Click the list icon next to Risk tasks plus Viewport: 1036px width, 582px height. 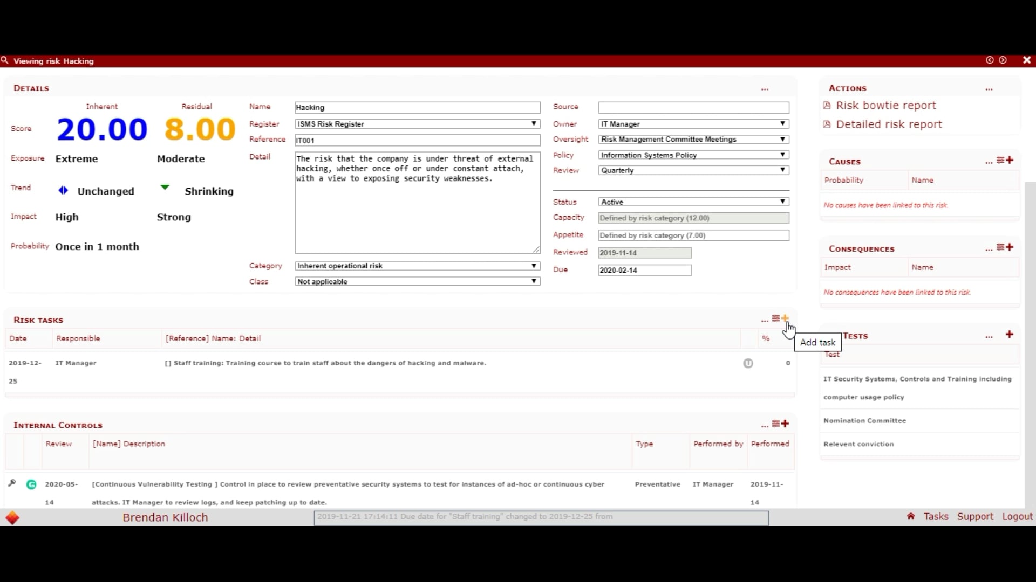tap(775, 318)
